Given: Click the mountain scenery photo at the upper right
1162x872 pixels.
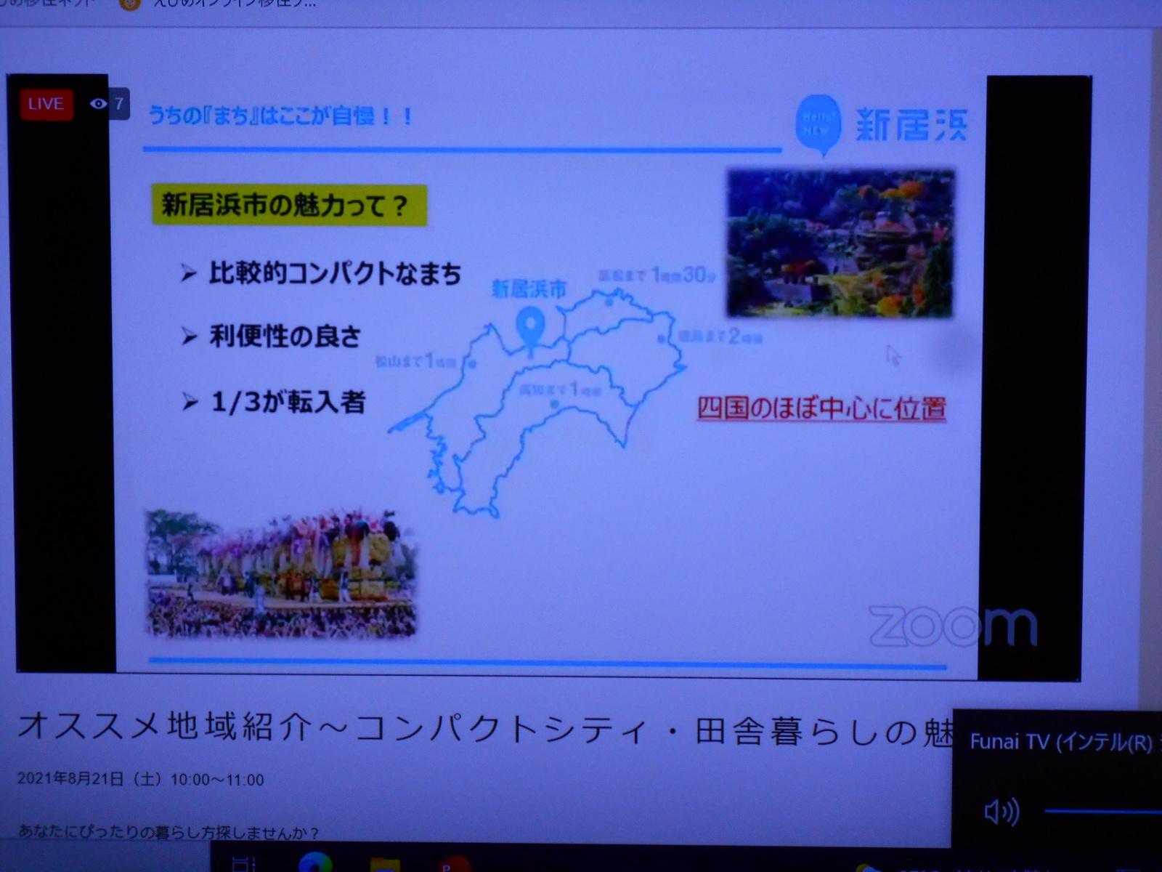Looking at the screenshot, I should click(x=840, y=243).
